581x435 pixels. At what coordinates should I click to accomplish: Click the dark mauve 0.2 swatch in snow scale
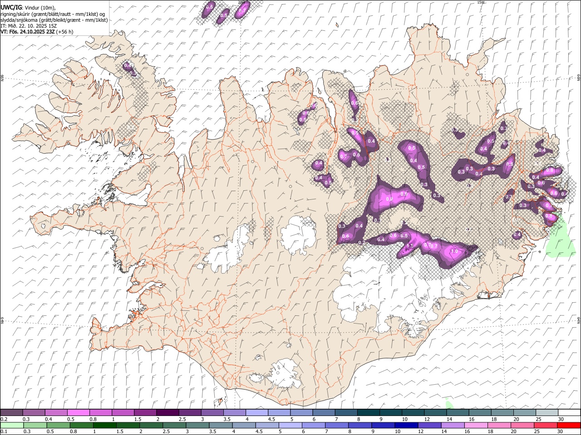11,412
